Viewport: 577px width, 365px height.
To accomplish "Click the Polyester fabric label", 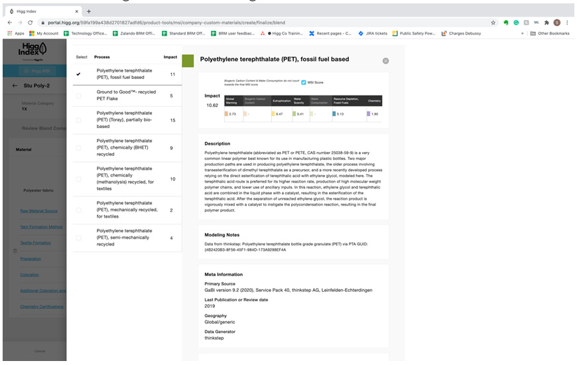I will click(38, 190).
